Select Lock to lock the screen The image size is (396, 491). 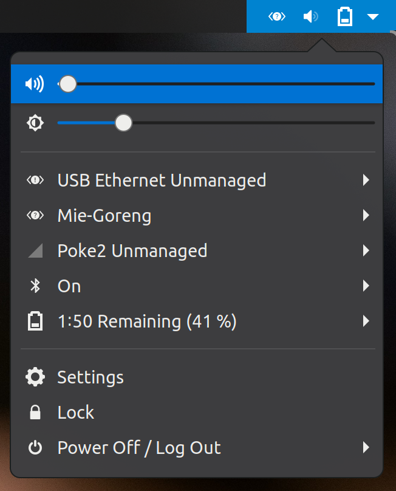[197, 412]
